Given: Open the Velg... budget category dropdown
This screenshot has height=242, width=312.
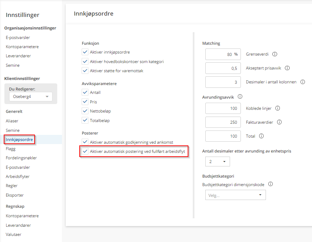Looking at the screenshot, I should [x=235, y=195].
